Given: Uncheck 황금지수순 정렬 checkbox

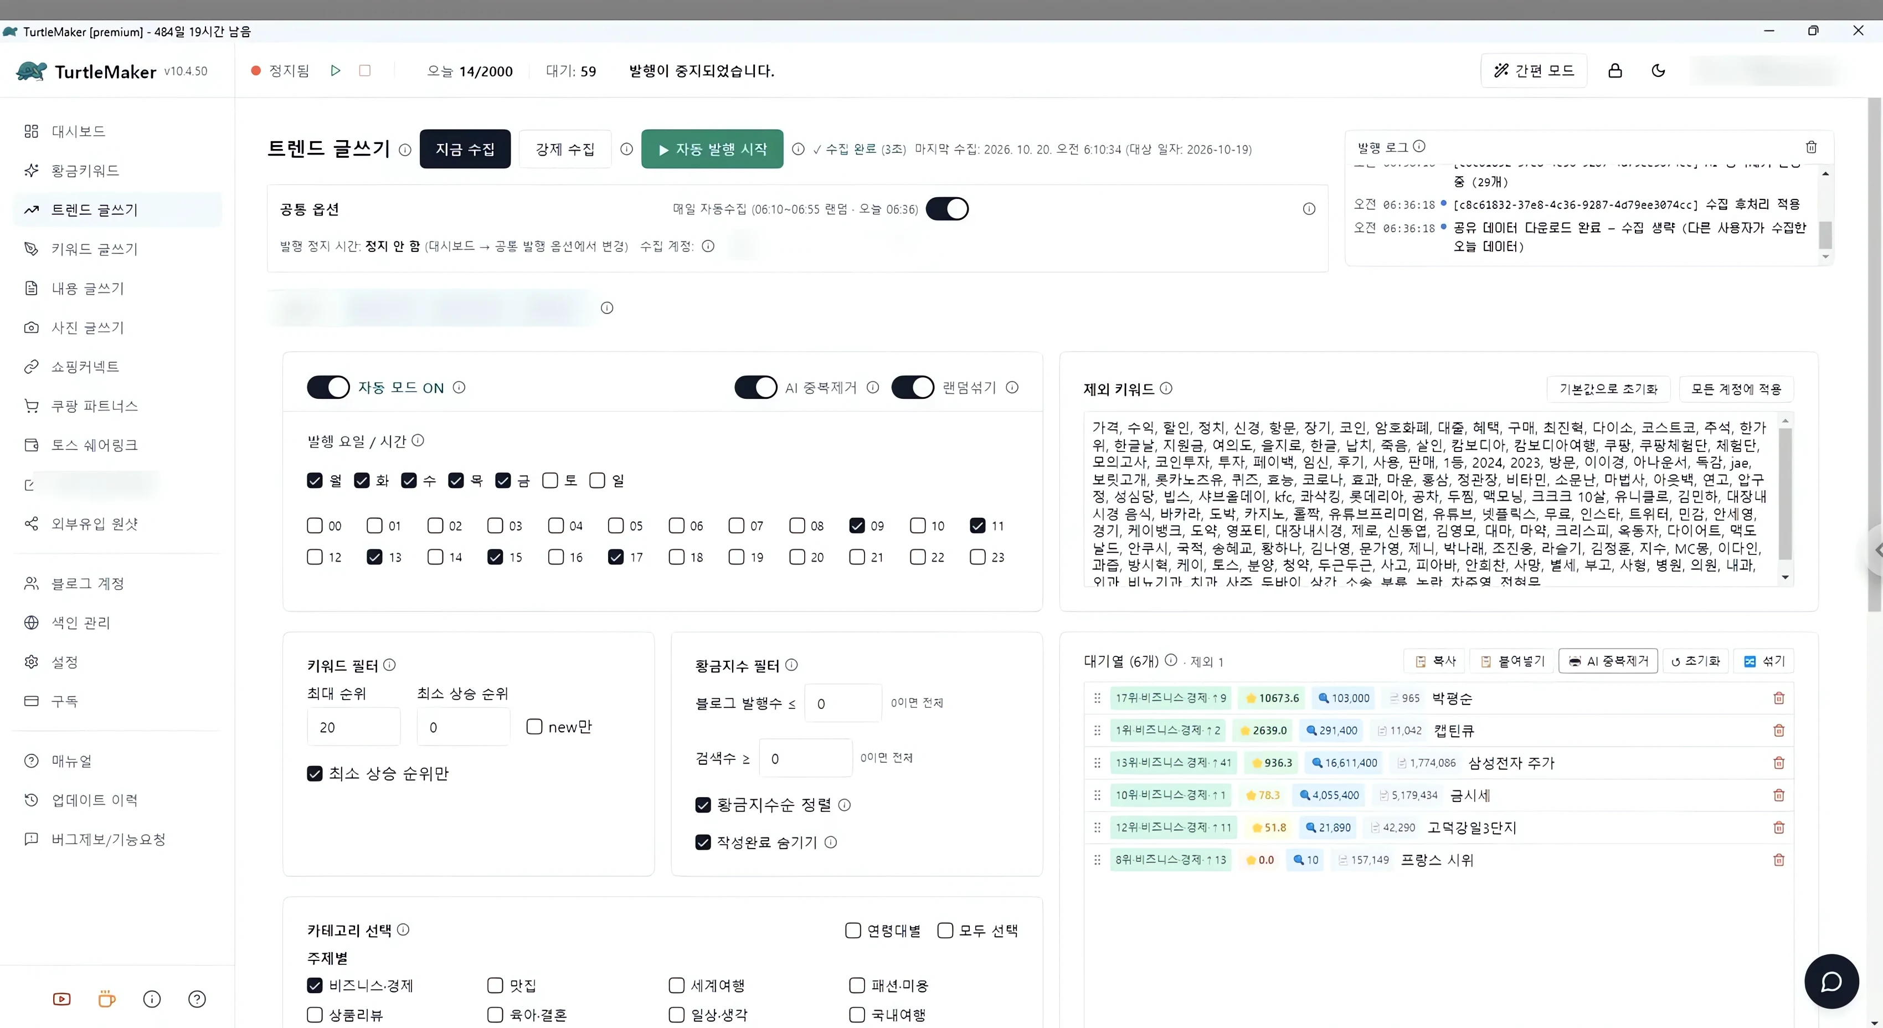Looking at the screenshot, I should tap(703, 805).
